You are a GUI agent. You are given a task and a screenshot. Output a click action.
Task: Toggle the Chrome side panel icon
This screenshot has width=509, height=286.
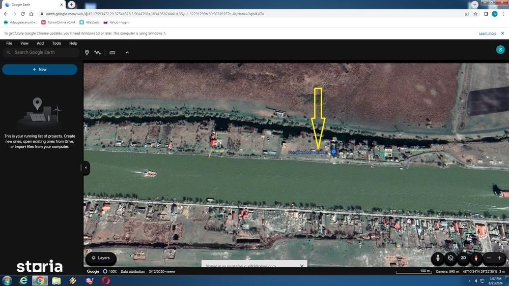pos(486,14)
